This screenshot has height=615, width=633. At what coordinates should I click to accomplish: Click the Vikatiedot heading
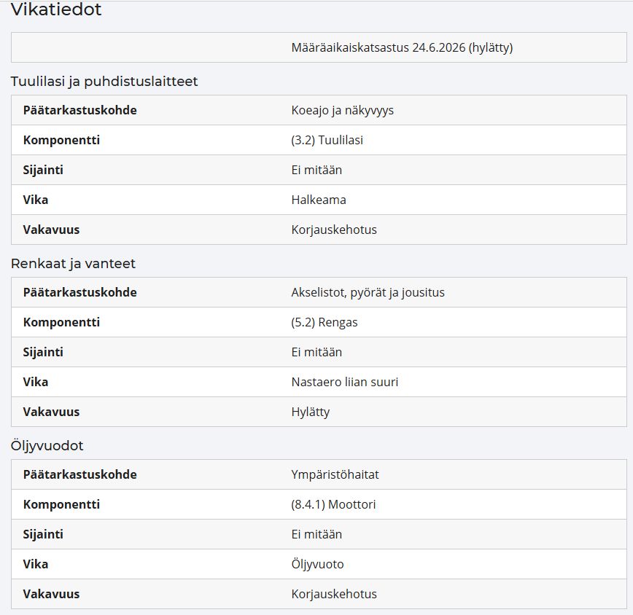(56, 9)
